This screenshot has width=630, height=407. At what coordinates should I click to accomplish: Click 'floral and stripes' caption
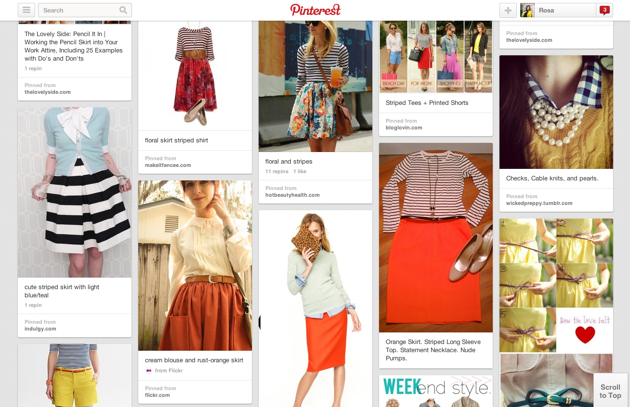(289, 161)
